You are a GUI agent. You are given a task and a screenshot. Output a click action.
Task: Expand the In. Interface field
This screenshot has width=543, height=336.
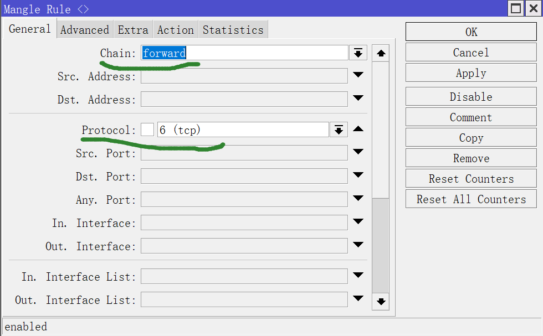click(x=358, y=223)
